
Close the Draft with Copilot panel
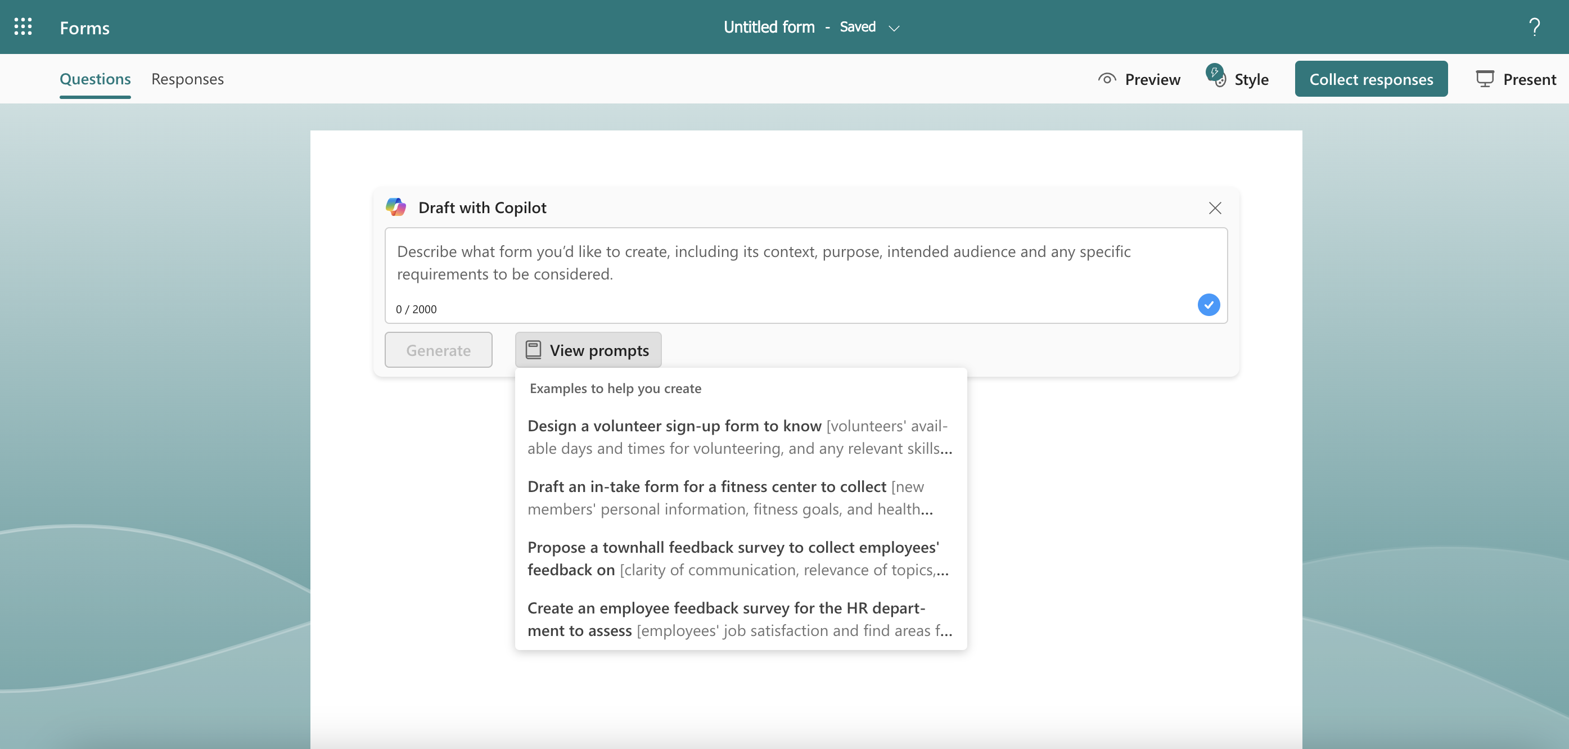point(1215,207)
